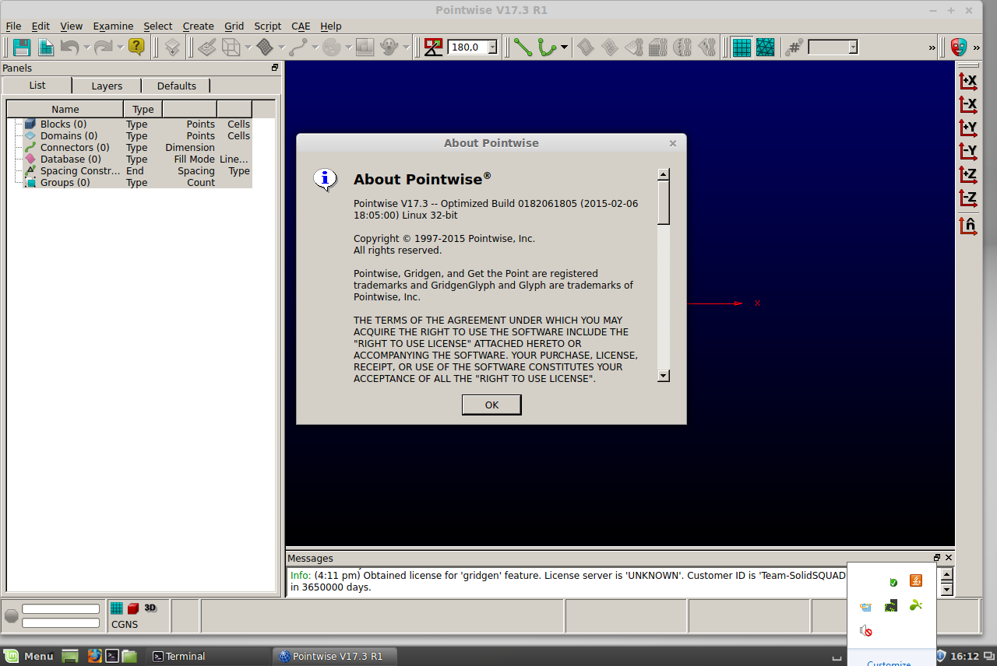Click OK in About Pointwise dialog
Image resolution: width=997 pixels, height=666 pixels.
point(491,405)
